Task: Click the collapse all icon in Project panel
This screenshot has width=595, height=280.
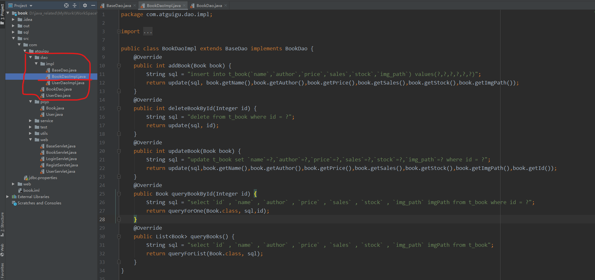Action: pyautogui.click(x=75, y=5)
